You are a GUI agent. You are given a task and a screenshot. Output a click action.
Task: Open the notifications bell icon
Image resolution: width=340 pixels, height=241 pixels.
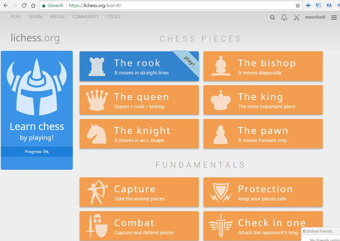tap(284, 18)
